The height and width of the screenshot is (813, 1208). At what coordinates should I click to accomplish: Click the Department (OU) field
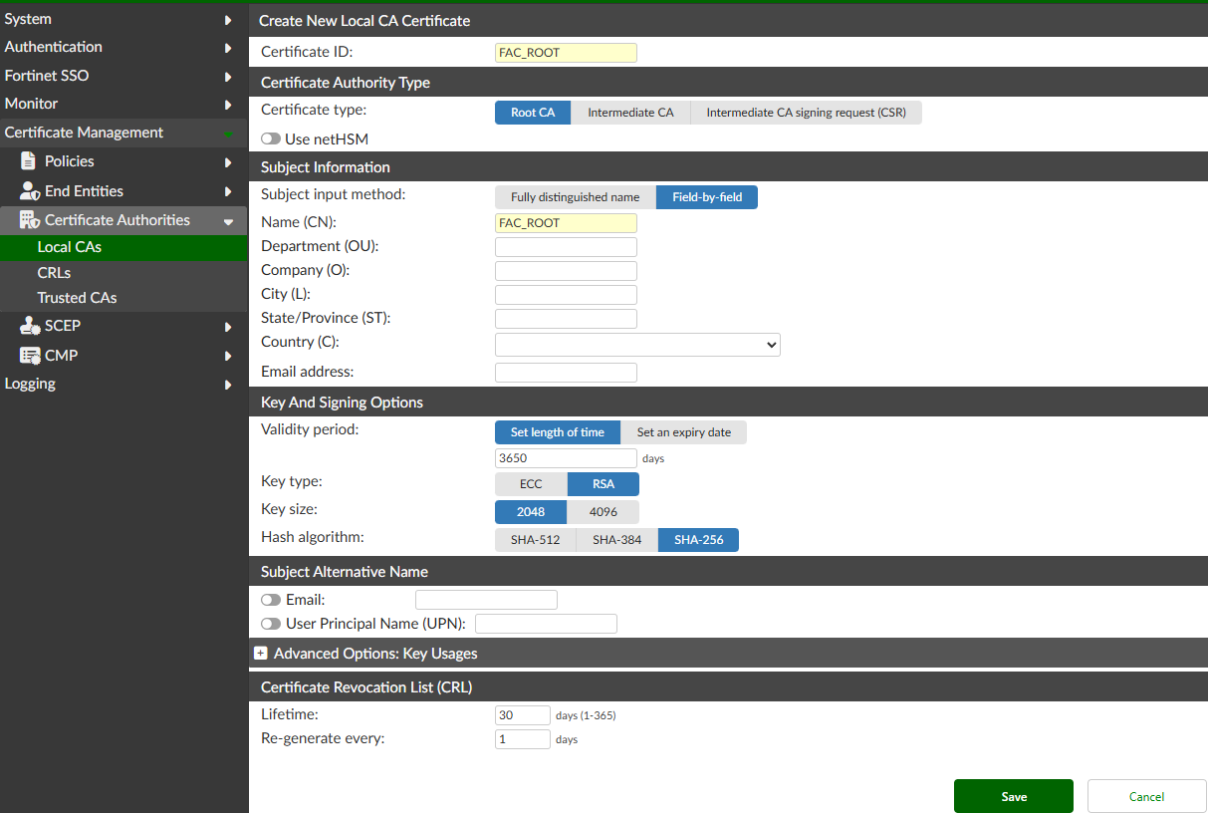point(566,247)
